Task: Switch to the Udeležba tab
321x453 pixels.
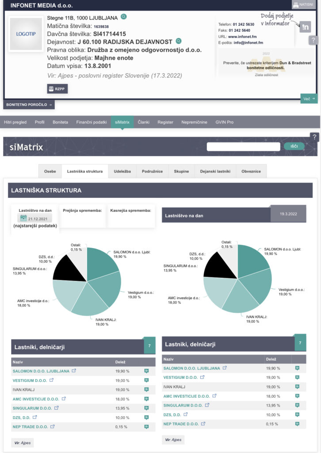Action: click(x=122, y=171)
